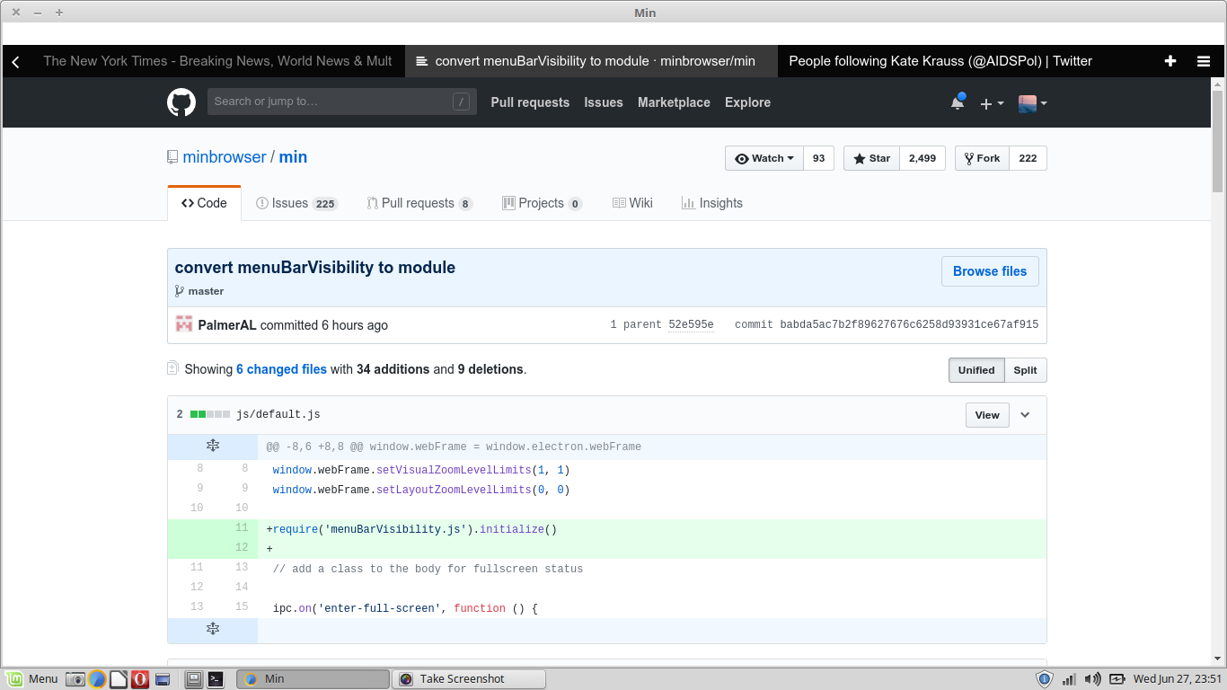Open the parent commit 52e595e
Viewport: 1227px width, 690px height.
tap(691, 324)
